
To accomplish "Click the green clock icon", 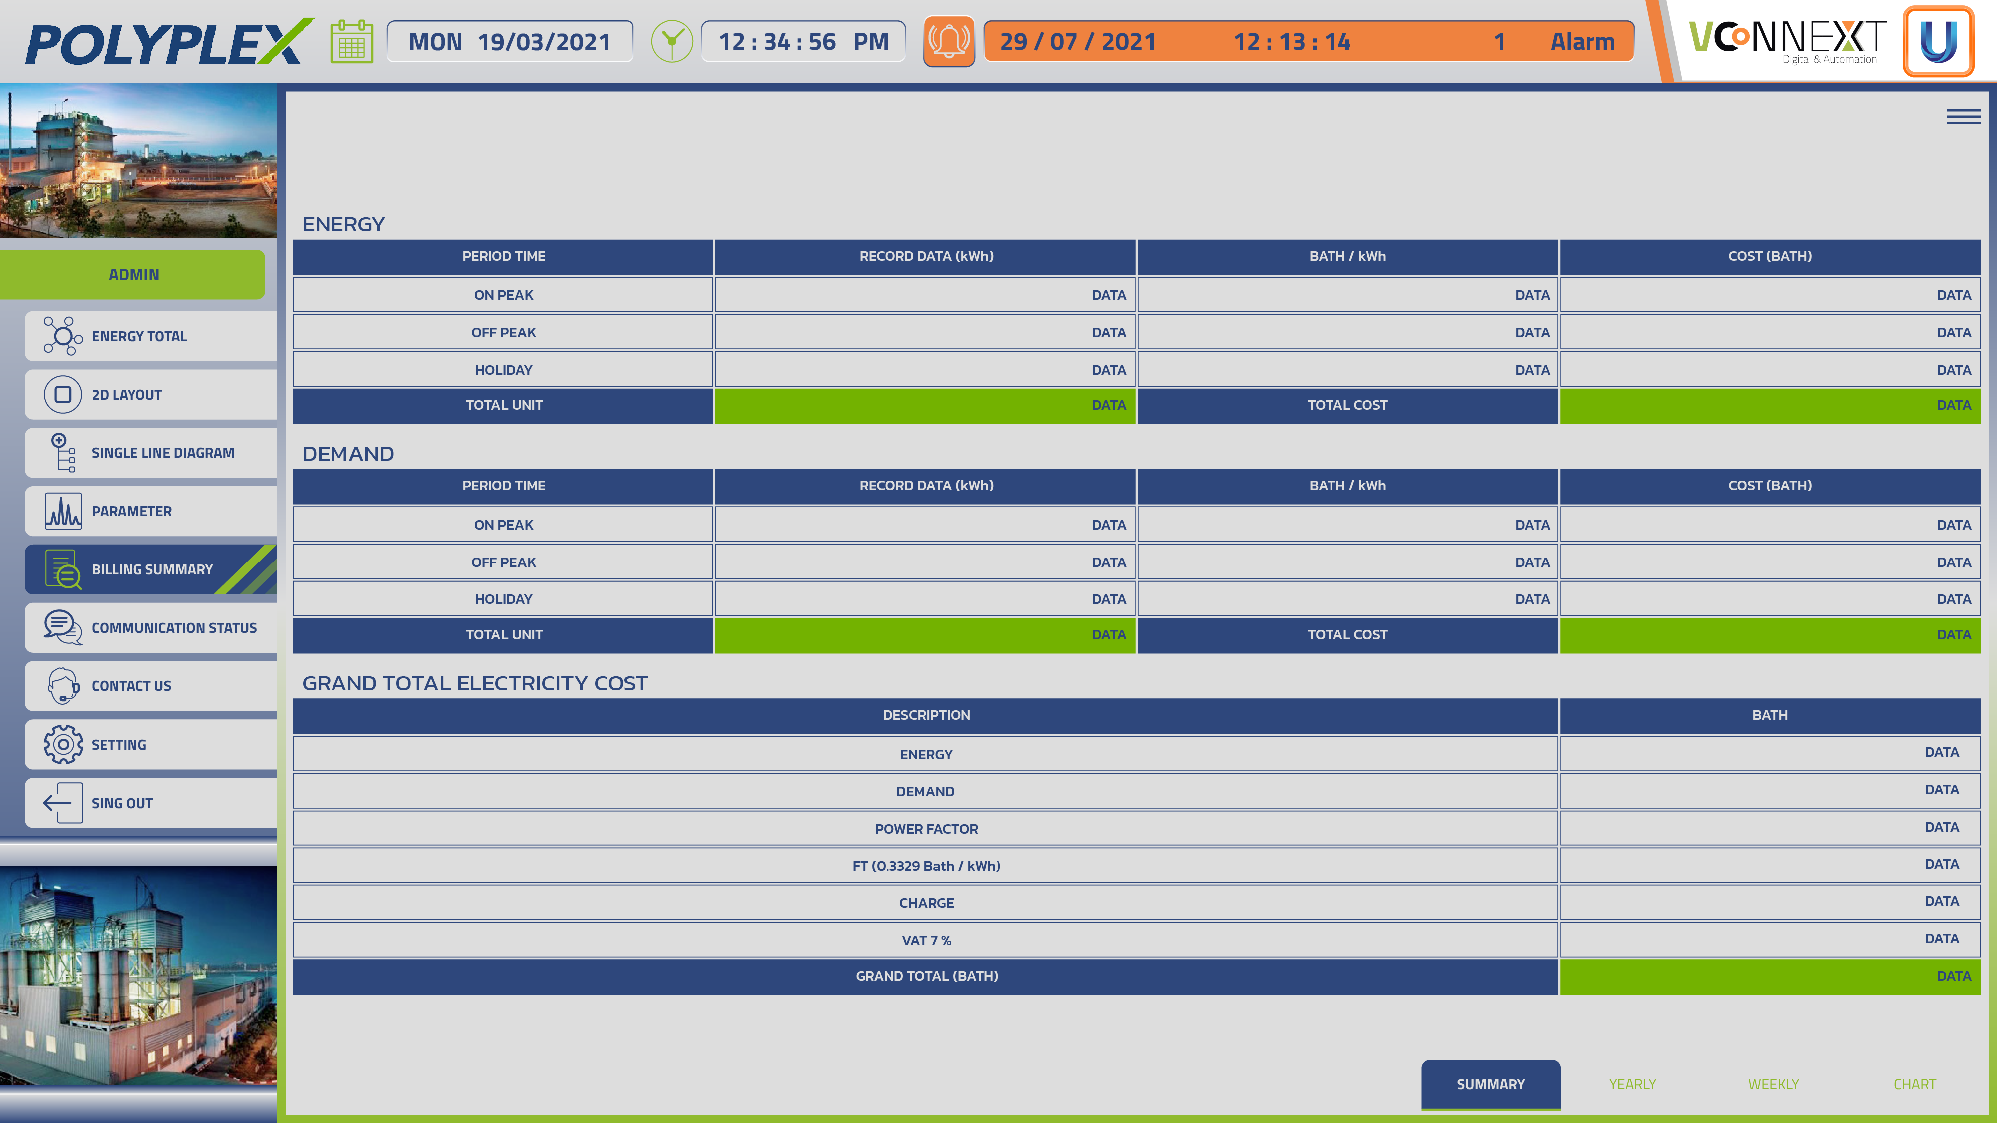I will point(671,42).
